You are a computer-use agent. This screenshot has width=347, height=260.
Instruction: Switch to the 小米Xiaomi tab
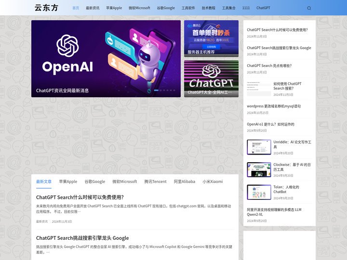[213, 182]
